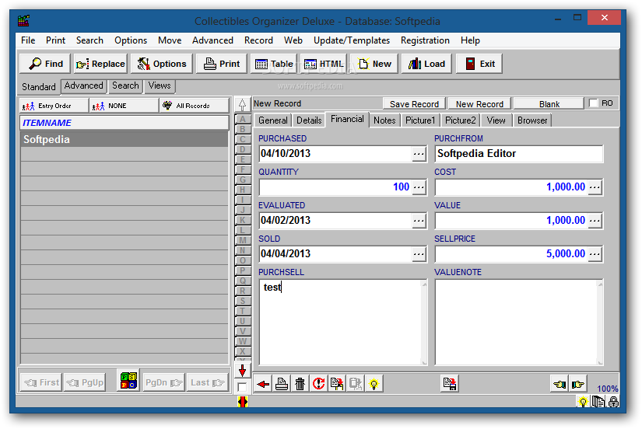The image size is (642, 429).
Task: Click the Print toolbar button
Action: click(x=222, y=64)
